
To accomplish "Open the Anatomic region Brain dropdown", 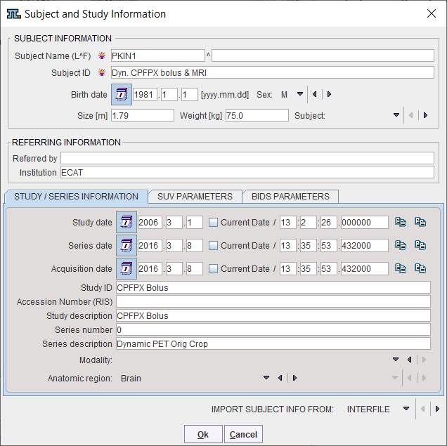I will tap(266, 378).
